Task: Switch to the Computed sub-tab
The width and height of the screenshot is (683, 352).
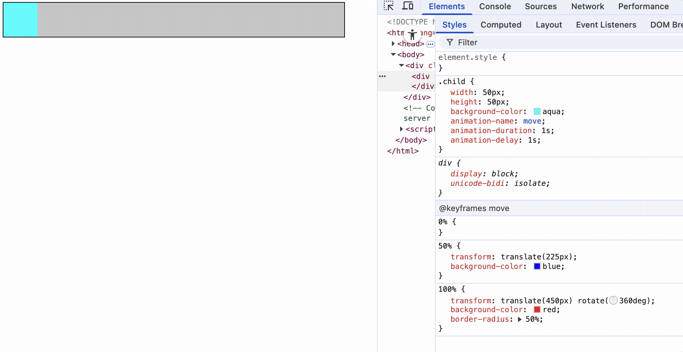Action: click(501, 25)
